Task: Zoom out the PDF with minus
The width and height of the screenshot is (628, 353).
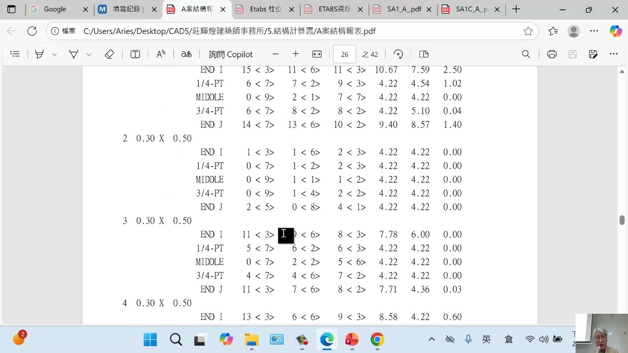Action: (x=275, y=54)
